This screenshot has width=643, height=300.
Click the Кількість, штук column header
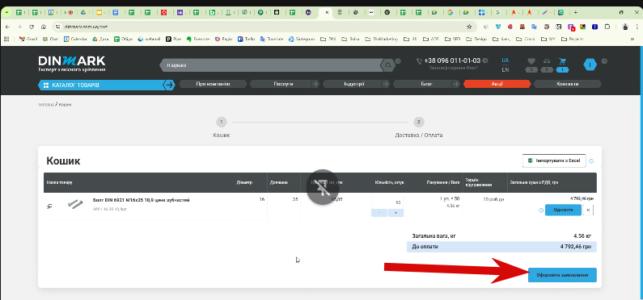tap(389, 182)
